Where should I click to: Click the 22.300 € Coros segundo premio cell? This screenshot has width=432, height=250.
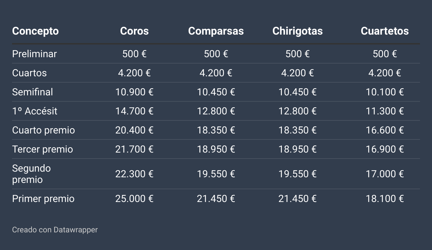(134, 174)
